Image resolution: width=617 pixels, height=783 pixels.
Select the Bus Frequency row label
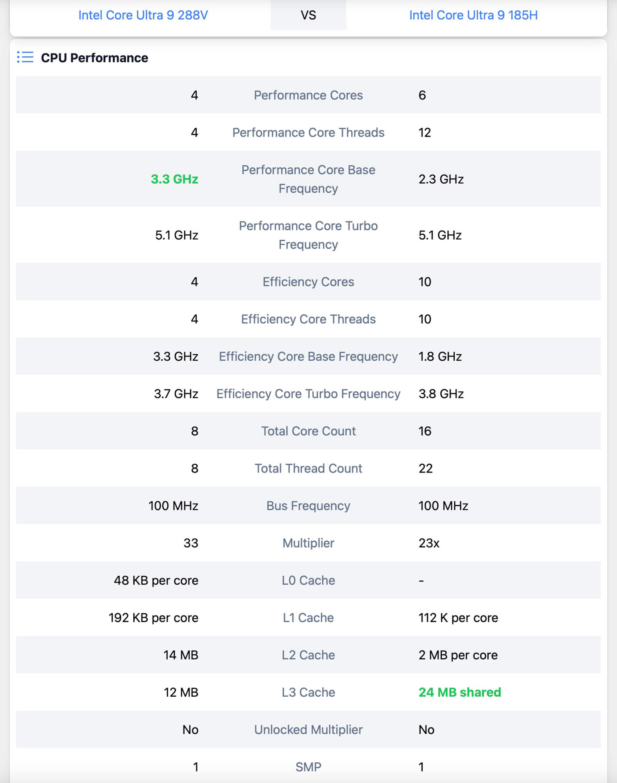coord(308,506)
